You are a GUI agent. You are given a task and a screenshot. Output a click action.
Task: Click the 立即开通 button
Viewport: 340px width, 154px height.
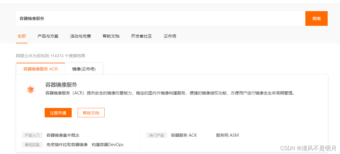click(x=58, y=113)
